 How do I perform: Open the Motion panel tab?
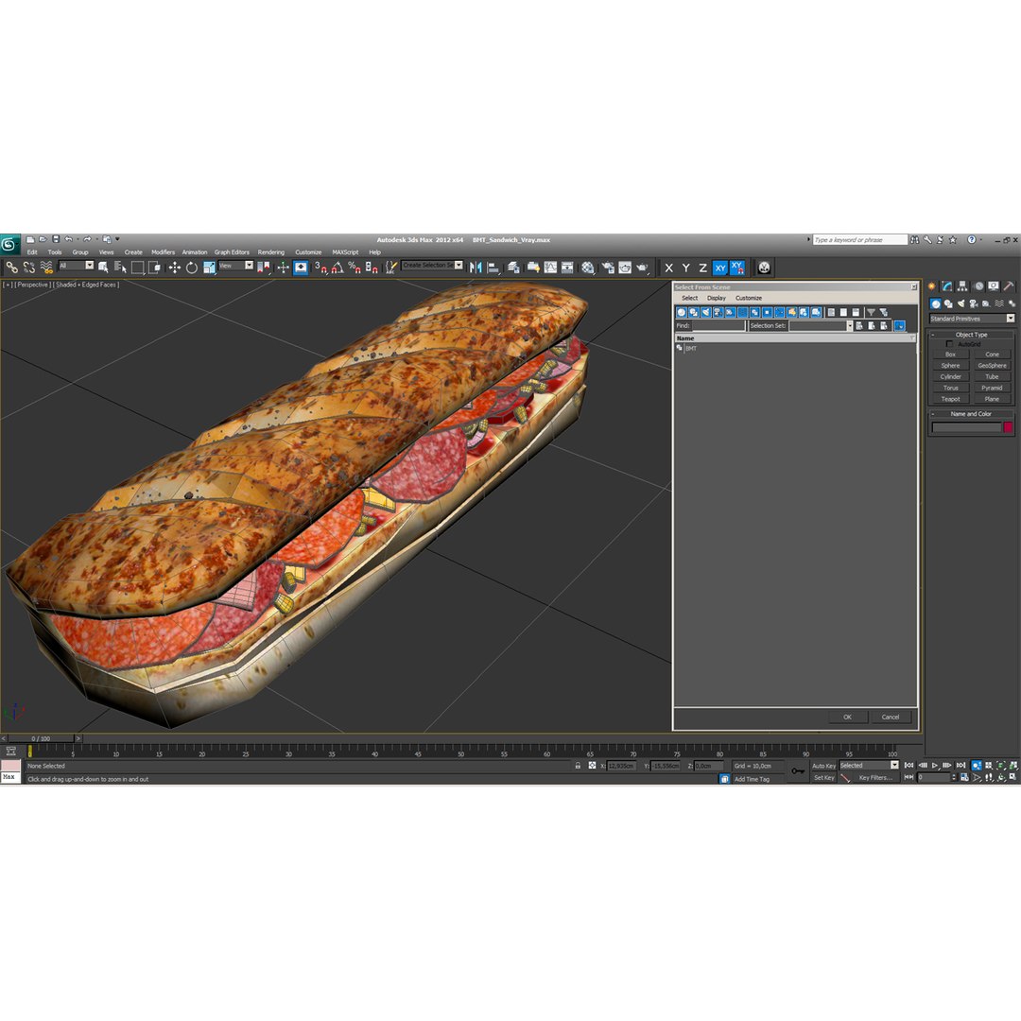click(978, 286)
